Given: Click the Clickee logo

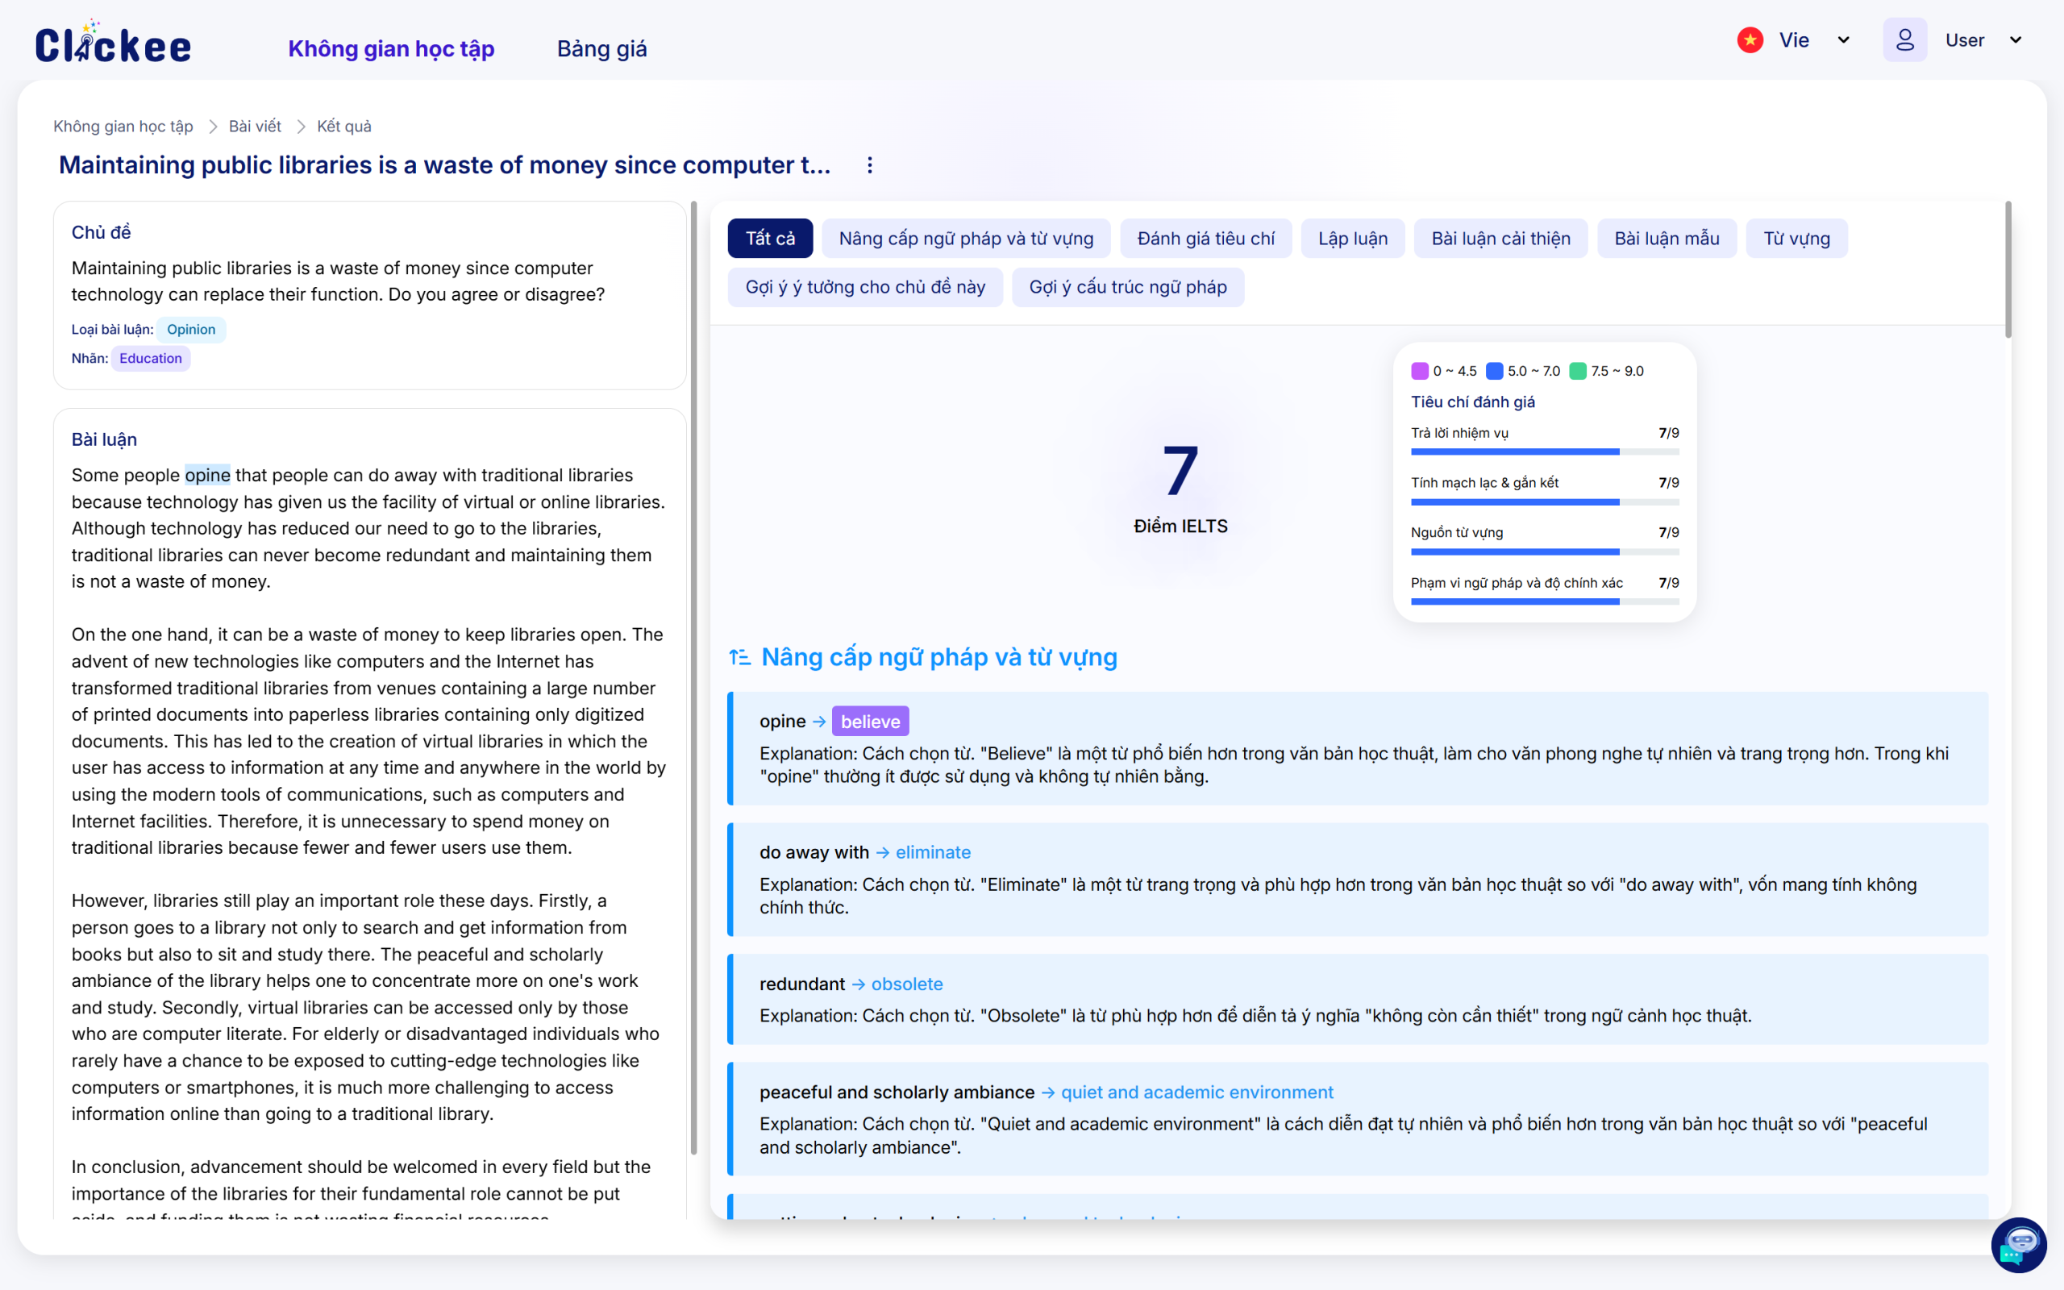Looking at the screenshot, I should (113, 43).
